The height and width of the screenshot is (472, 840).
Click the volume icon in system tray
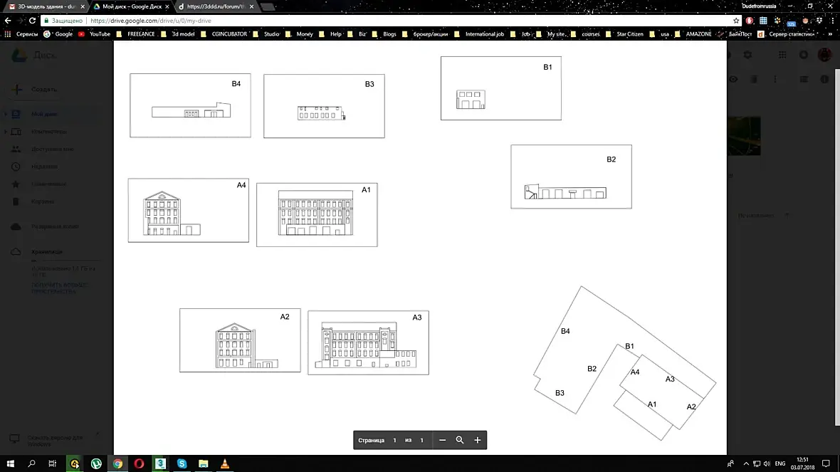(767, 463)
